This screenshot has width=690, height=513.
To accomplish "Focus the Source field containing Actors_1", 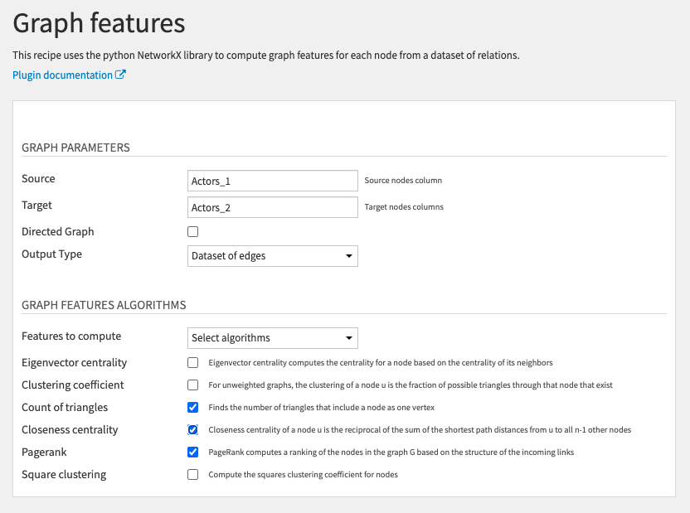I will (273, 181).
